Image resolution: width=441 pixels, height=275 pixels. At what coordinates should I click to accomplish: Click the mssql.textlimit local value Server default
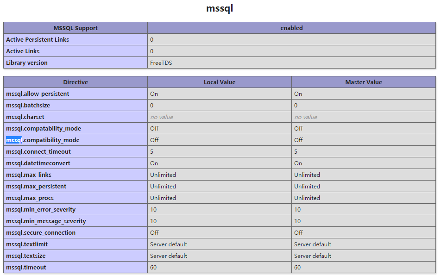coord(169,244)
